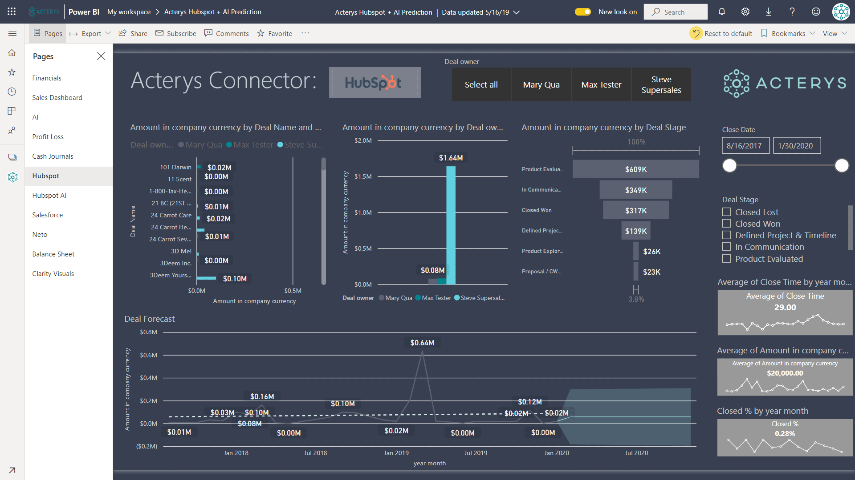
Task: Expand the Export dropdown
Action: click(91, 33)
